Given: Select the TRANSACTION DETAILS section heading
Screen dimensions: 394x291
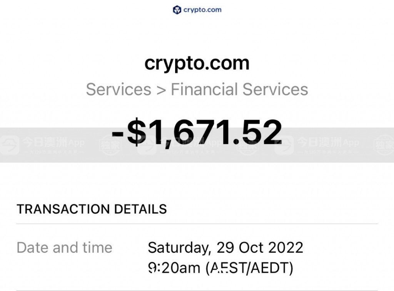Looking at the screenshot, I should [x=92, y=209].
